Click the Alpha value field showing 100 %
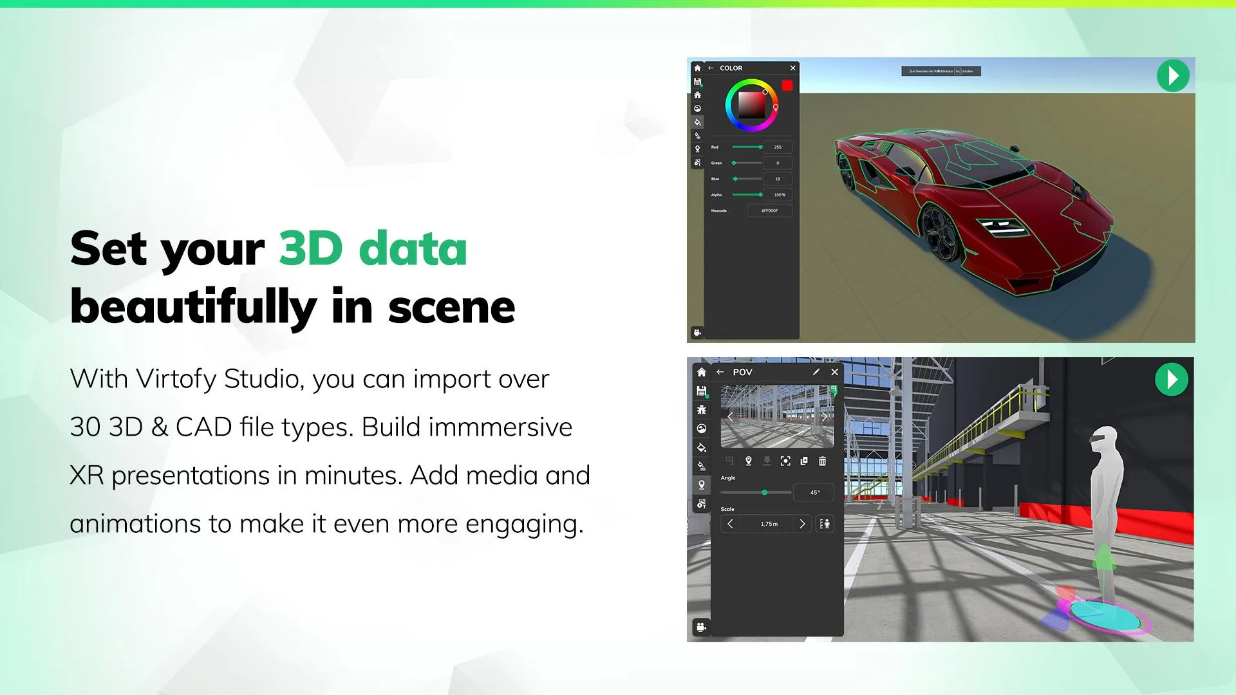This screenshot has height=695, width=1236. click(x=778, y=194)
